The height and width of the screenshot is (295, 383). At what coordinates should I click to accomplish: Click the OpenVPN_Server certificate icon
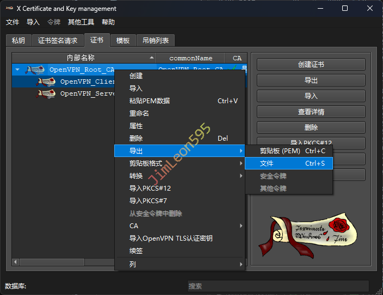[x=46, y=93]
